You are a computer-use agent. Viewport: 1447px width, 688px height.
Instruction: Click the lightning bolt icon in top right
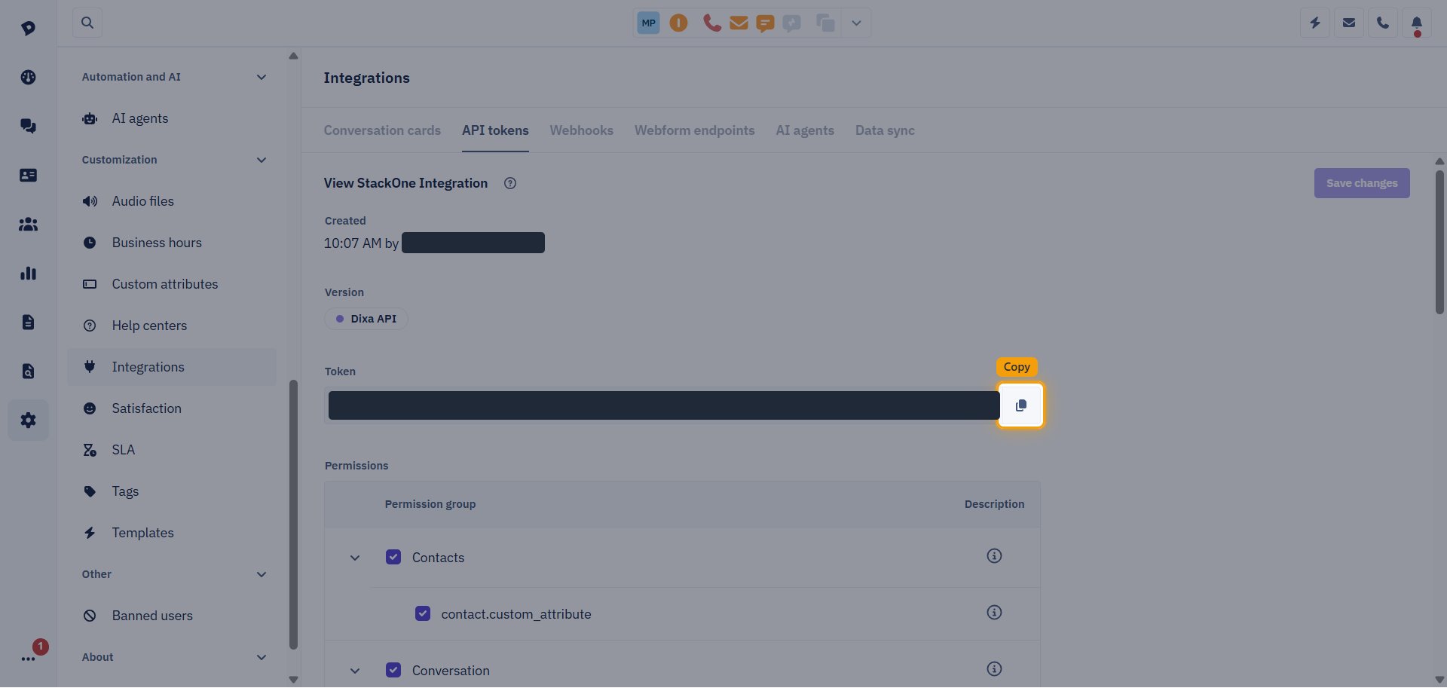pyautogui.click(x=1314, y=23)
